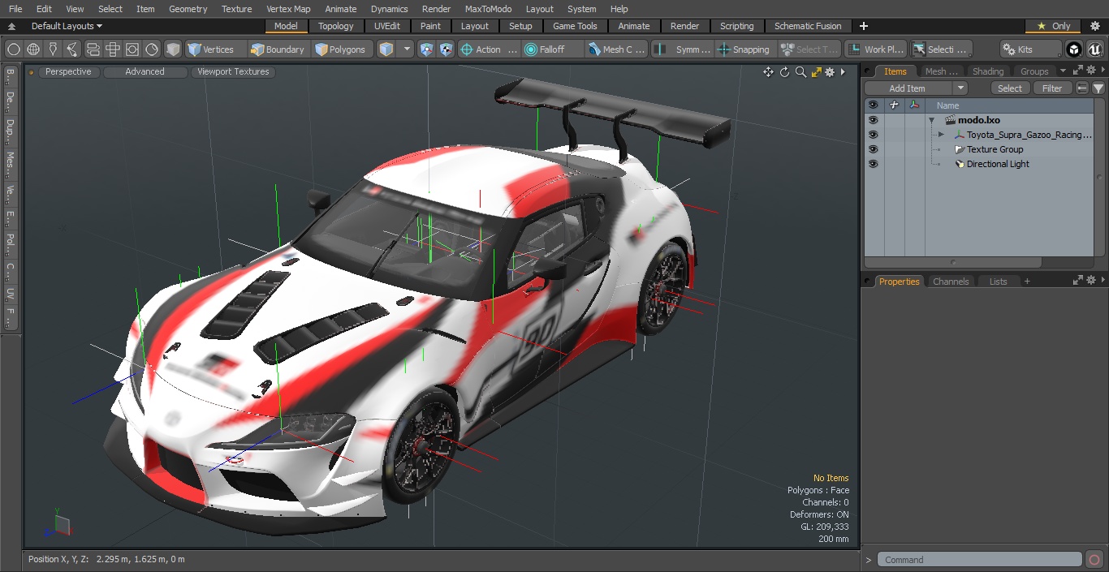Switch to the Schematic Fusion tab

point(808,26)
